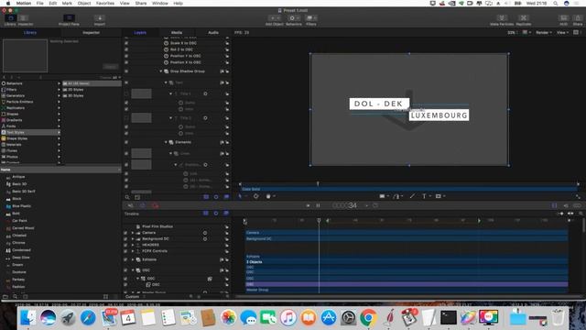
Task: Open the Object menu
Action: [84, 3]
